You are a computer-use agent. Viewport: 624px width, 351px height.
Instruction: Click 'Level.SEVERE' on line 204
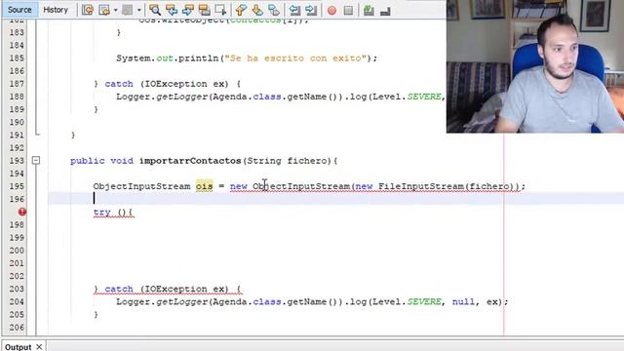(407, 301)
